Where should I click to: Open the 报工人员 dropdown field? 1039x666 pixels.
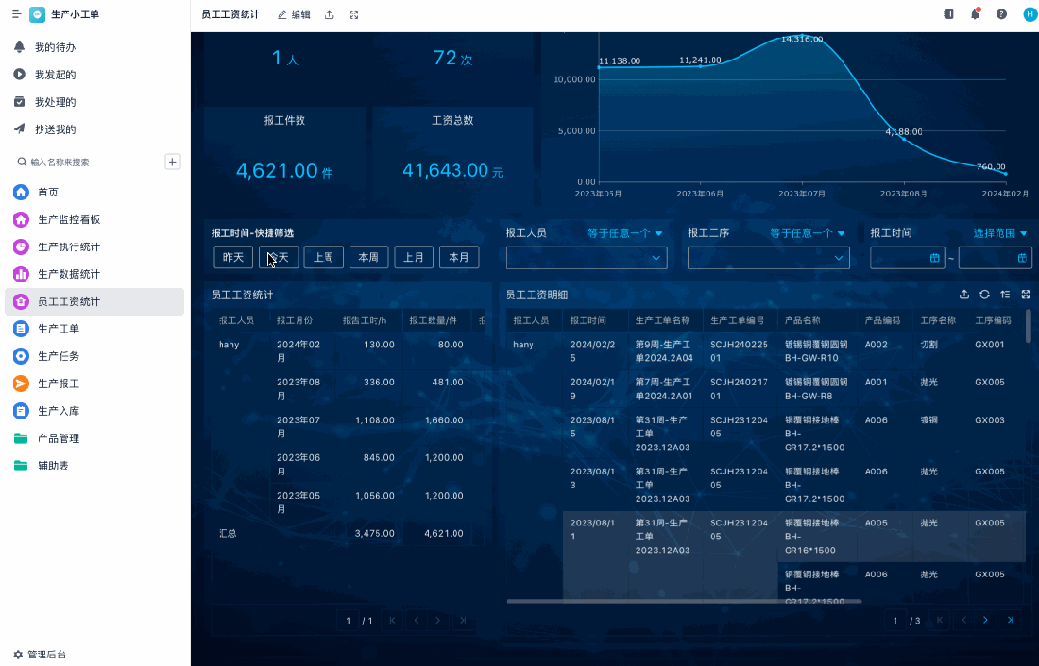coord(585,258)
